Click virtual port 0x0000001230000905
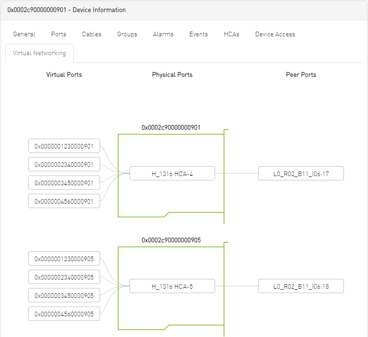The image size is (368, 337). 64,258
